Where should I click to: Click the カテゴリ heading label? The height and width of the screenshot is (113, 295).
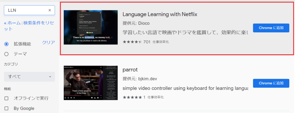pos(11,64)
